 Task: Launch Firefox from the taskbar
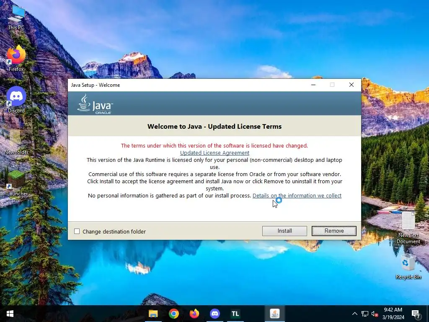click(194, 314)
